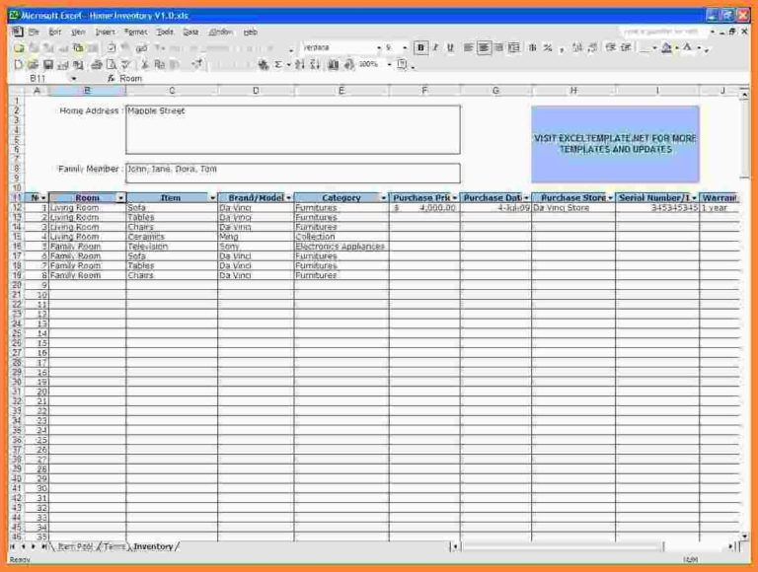Apply the Percent style icon
The width and height of the screenshot is (758, 572).
pos(547,47)
